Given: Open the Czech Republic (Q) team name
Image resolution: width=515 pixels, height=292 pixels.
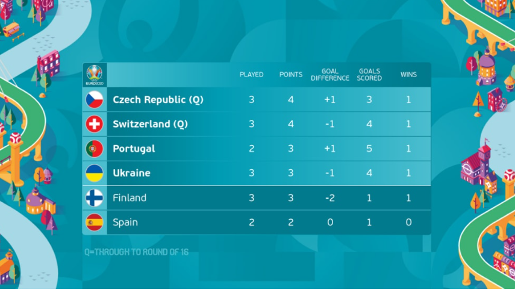Looking at the screenshot, I should 158,99.
